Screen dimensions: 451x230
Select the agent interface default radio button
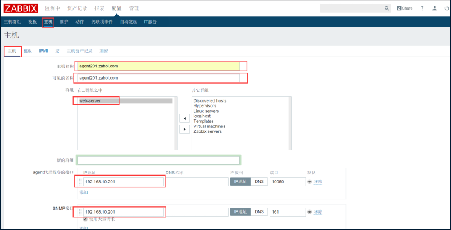(309, 181)
